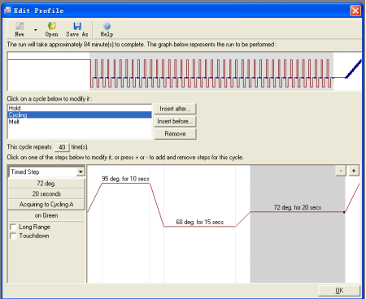Click OK to confirm the profile
The width and height of the screenshot is (366, 299).
pos(339,291)
